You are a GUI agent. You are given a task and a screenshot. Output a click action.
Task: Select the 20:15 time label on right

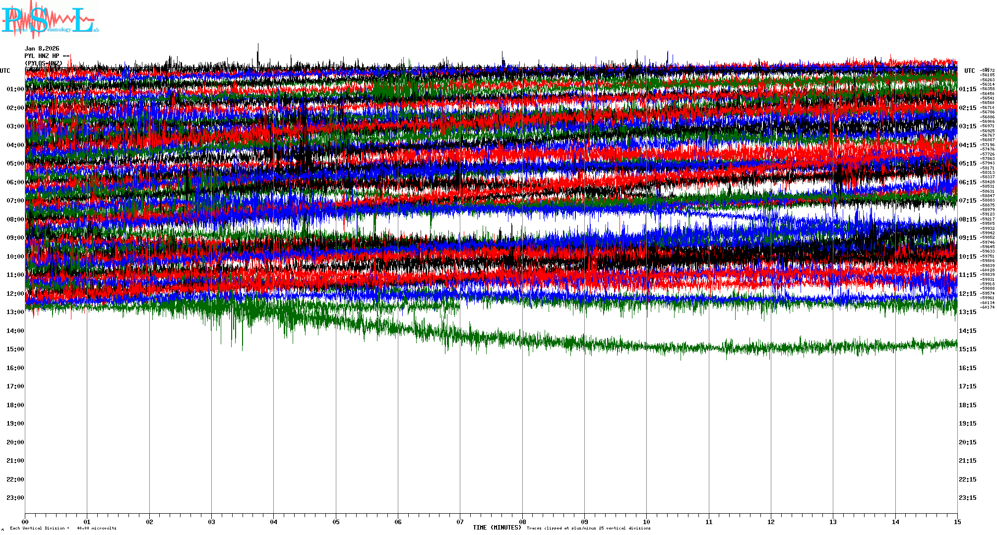pos(967,442)
